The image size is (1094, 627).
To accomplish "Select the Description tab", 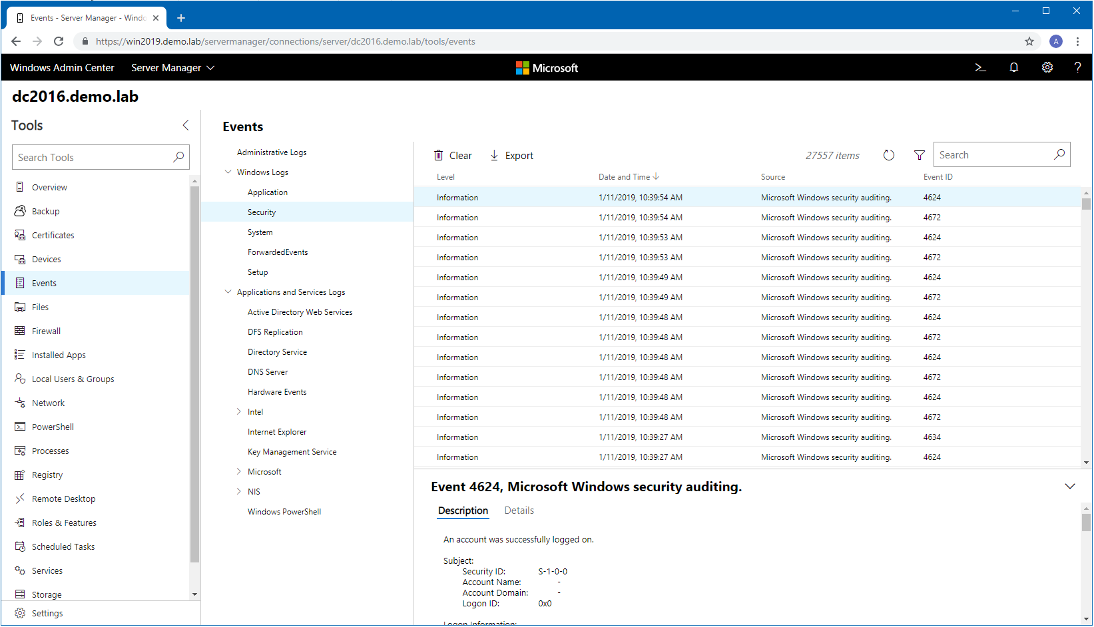I will 463,511.
